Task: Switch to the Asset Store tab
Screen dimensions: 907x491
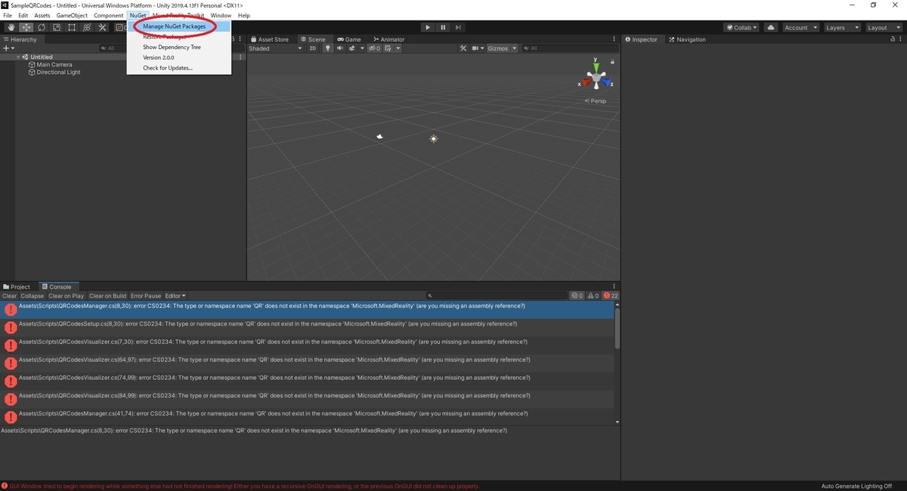Action: click(x=269, y=39)
